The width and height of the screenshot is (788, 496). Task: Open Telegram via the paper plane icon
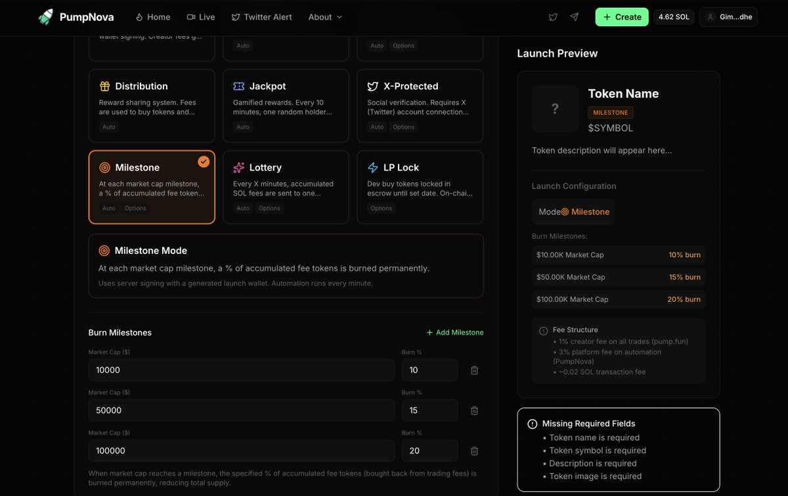(x=575, y=17)
